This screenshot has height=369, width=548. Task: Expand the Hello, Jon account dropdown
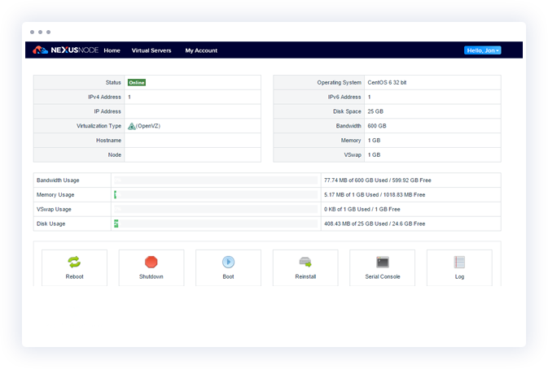482,50
